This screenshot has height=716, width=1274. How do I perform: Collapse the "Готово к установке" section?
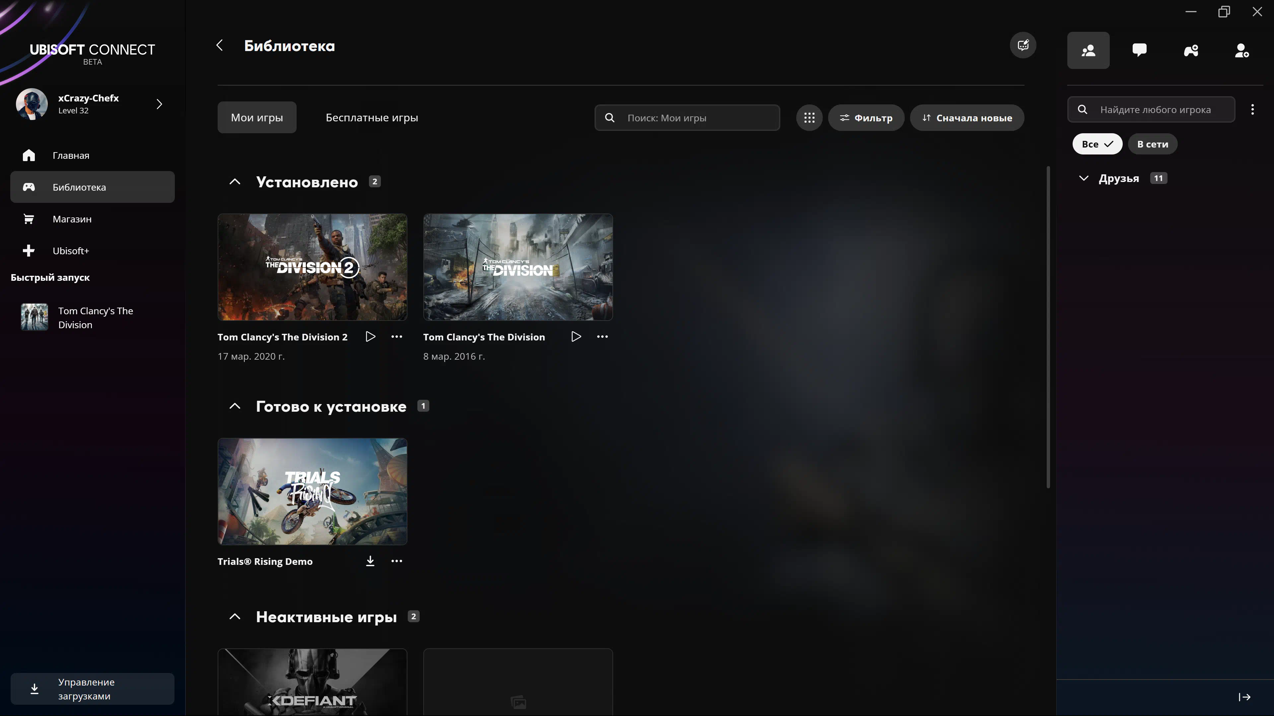pyautogui.click(x=235, y=406)
